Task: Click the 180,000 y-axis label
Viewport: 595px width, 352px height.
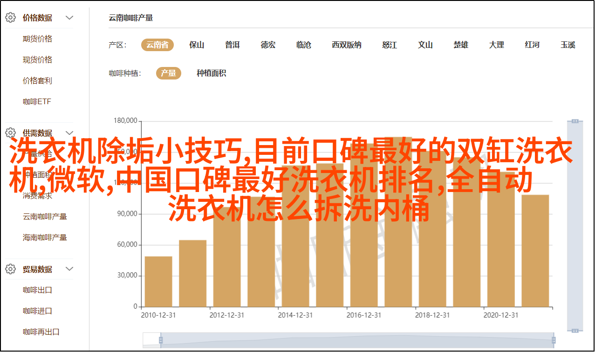Action: (125, 121)
